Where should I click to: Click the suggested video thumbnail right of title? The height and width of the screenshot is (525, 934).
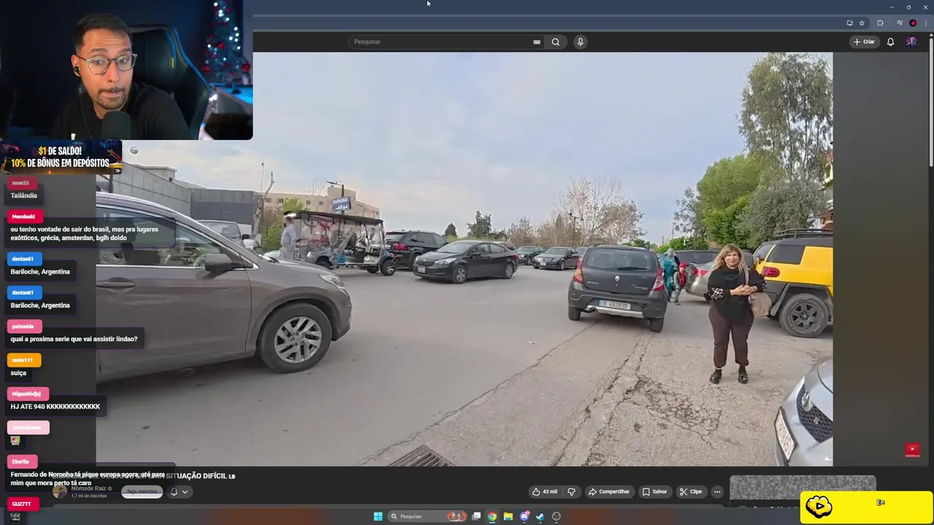click(803, 490)
